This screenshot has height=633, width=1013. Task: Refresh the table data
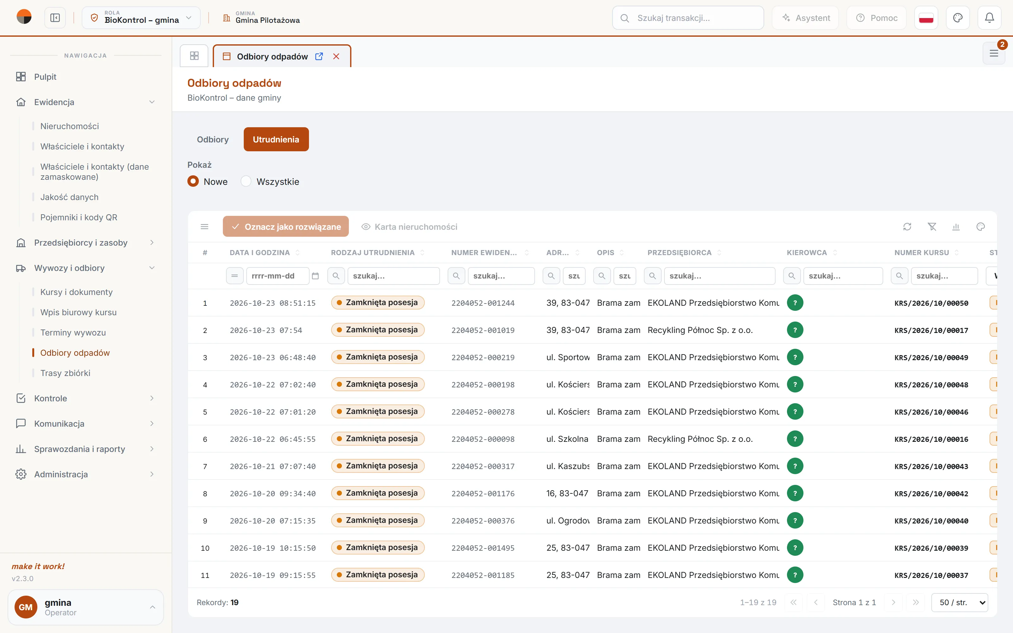click(x=907, y=227)
